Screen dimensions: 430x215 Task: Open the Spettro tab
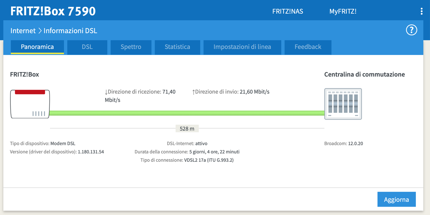tap(131, 47)
